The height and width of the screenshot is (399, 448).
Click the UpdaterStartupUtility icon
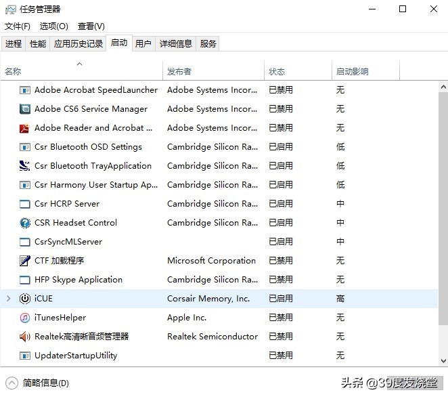(x=25, y=356)
